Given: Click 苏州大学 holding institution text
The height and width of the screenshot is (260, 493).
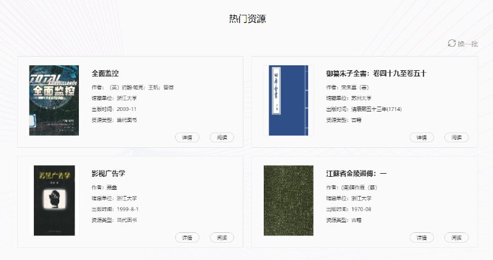Looking at the screenshot, I should (x=361, y=98).
